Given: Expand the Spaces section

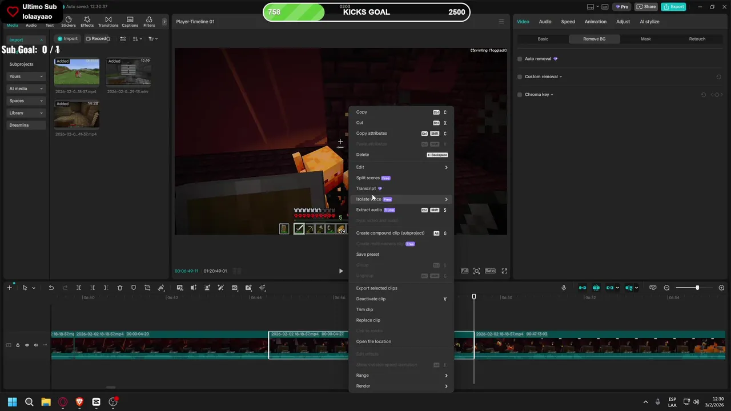Looking at the screenshot, I should pos(26,100).
